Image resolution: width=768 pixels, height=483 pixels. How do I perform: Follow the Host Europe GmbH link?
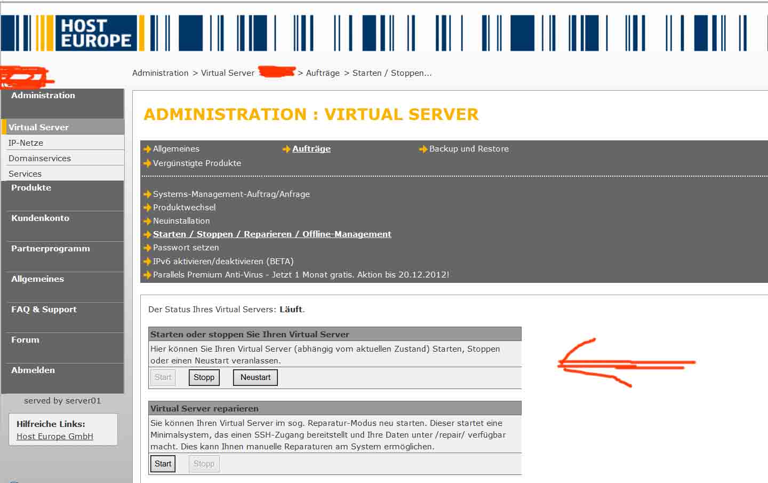coord(55,437)
